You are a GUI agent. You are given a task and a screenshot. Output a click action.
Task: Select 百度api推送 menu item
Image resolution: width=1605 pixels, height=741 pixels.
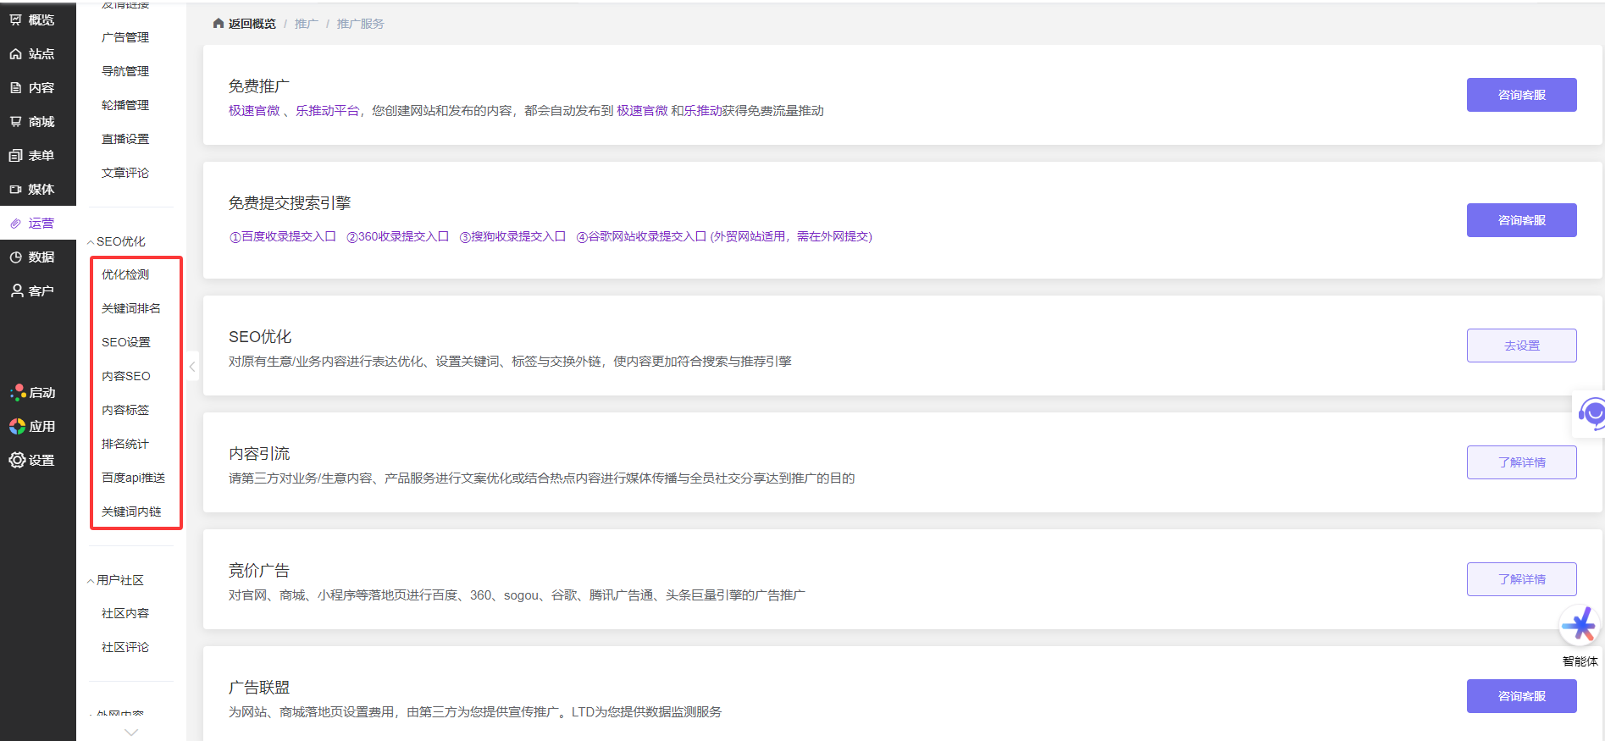[x=134, y=478]
